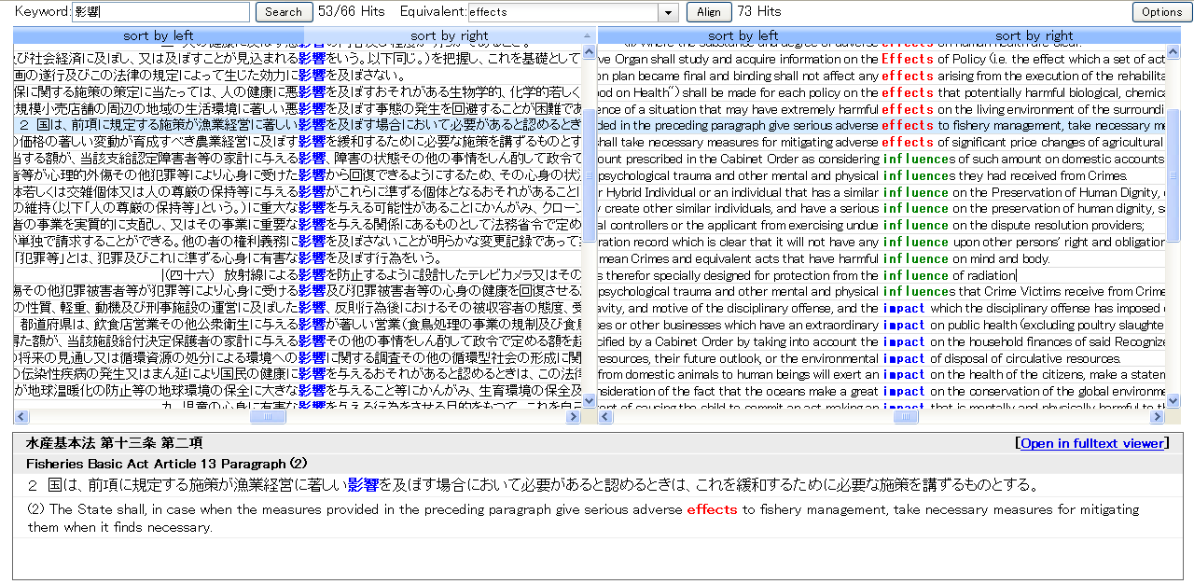Select Japanese row "画の遂行及びこの法律の規定によって"
Screen dimensions: 1194x584
(x=298, y=76)
